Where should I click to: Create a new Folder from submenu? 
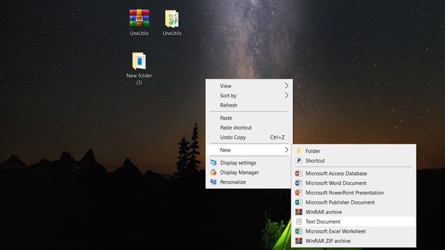coord(313,151)
